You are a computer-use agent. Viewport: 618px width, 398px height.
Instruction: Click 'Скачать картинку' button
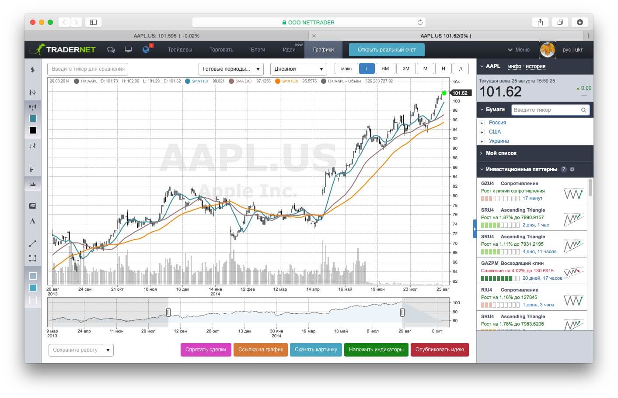click(x=316, y=350)
